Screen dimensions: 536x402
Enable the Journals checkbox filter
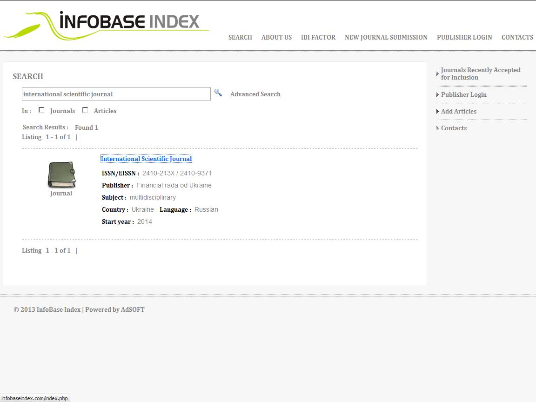pos(41,110)
